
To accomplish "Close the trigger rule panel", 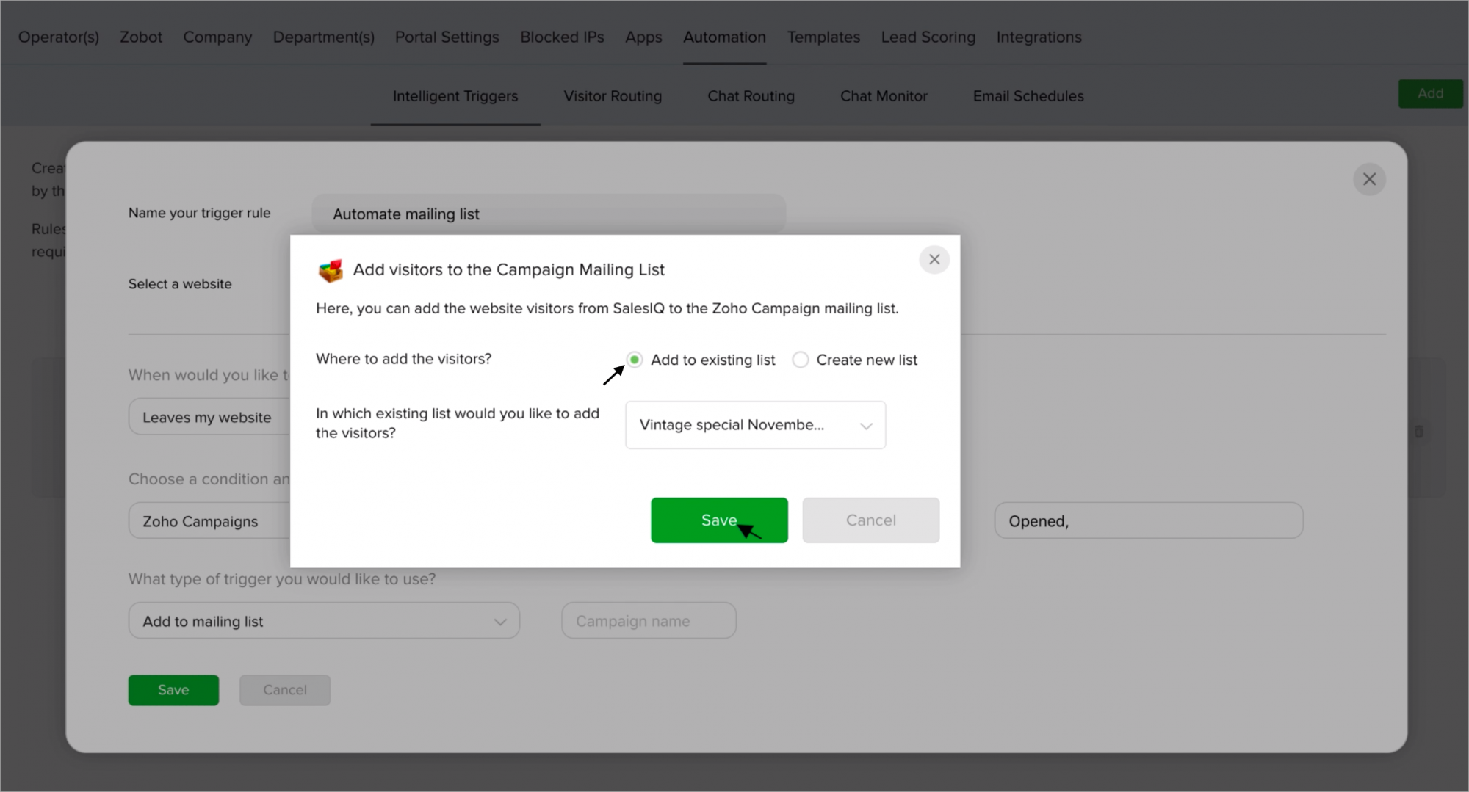I will [x=1369, y=179].
